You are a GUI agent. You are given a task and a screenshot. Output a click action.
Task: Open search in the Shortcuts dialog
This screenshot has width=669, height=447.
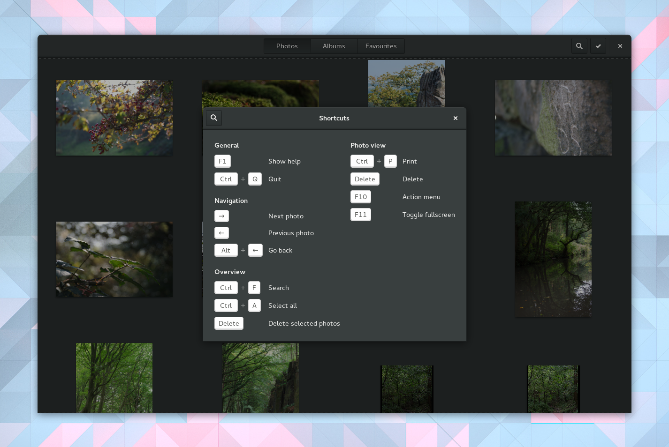click(214, 118)
